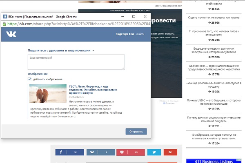Open the 'Eugeniya Liss' profile link
Image resolution: width=245 pixels, height=163 pixels.
pos(125,34)
